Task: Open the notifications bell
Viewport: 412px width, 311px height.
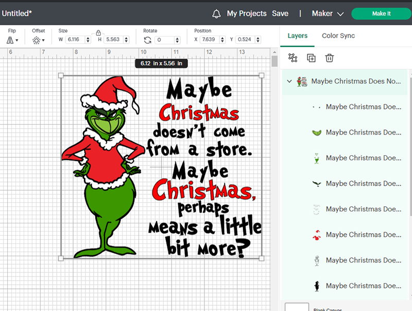Action: 216,14
